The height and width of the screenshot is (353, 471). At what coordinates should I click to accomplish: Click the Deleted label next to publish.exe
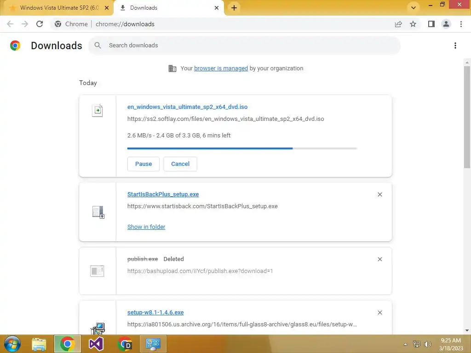(x=173, y=259)
